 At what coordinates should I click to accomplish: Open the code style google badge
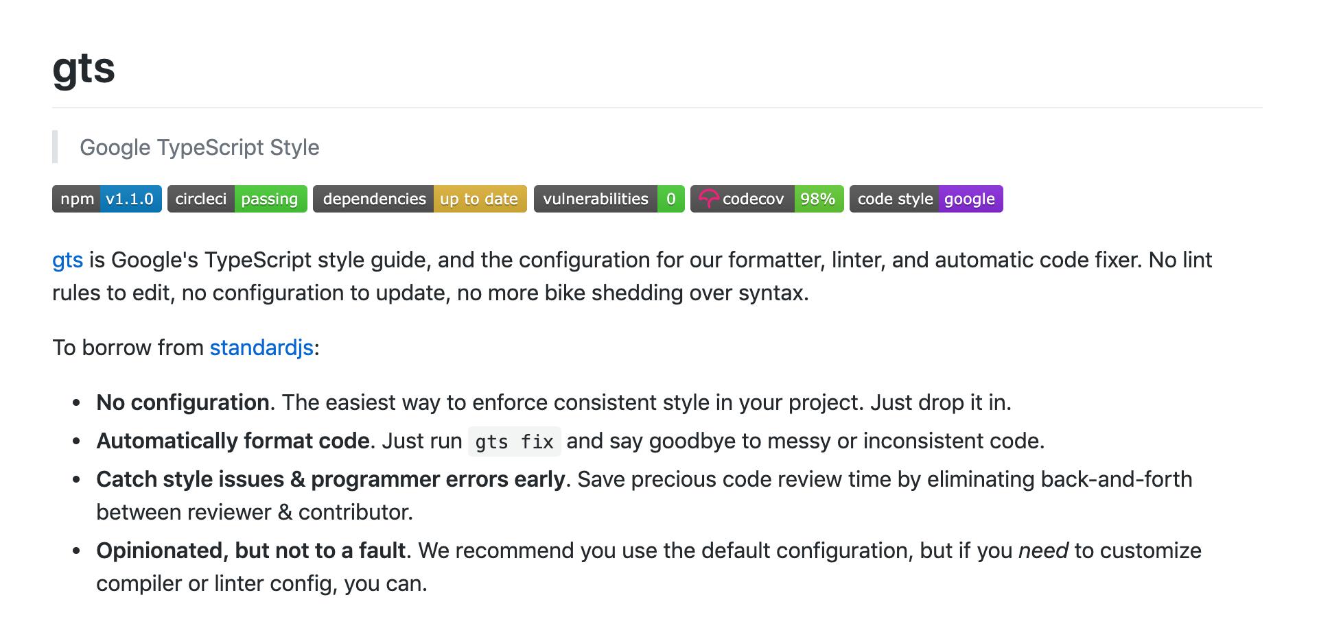coord(926,199)
